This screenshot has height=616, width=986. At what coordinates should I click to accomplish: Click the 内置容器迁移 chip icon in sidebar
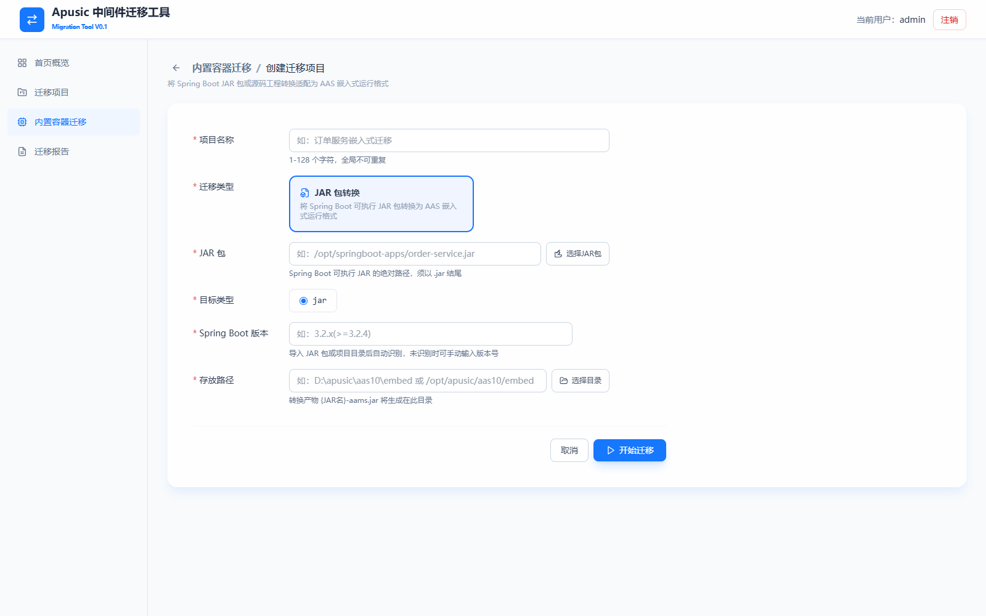pos(22,122)
